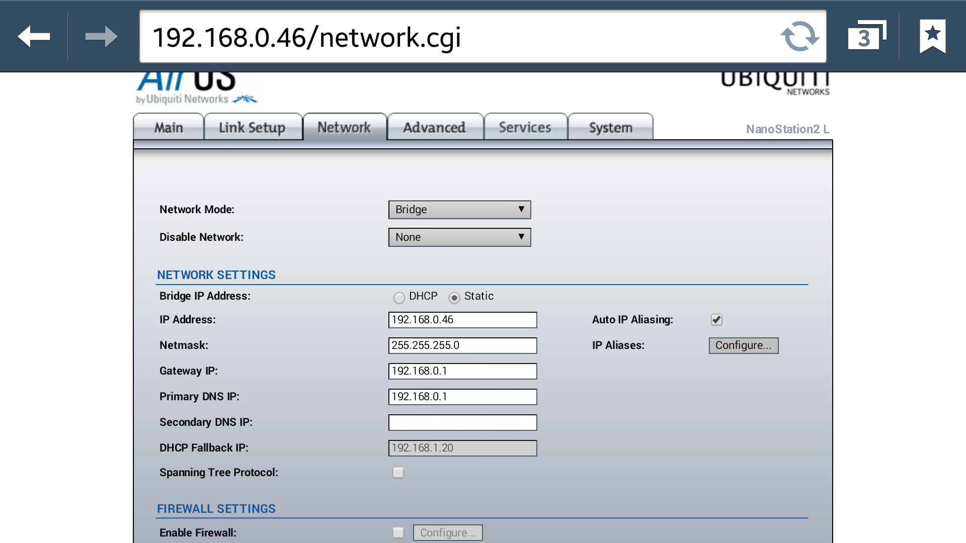This screenshot has width=966, height=543.
Task: Tap the browser forward arrow
Action: point(101,36)
